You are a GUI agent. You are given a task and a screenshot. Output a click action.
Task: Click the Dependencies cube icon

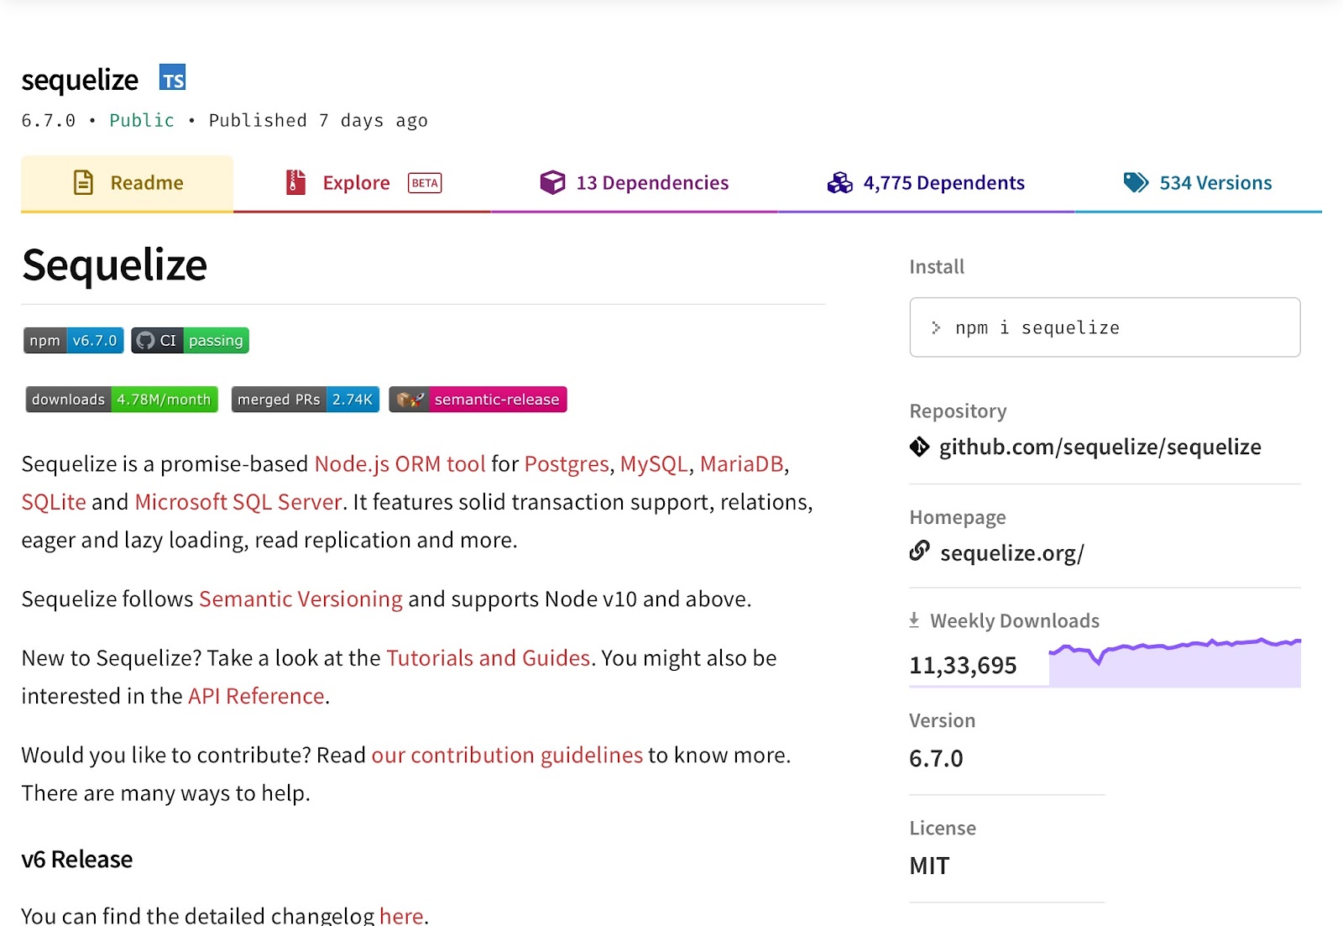coord(552,182)
